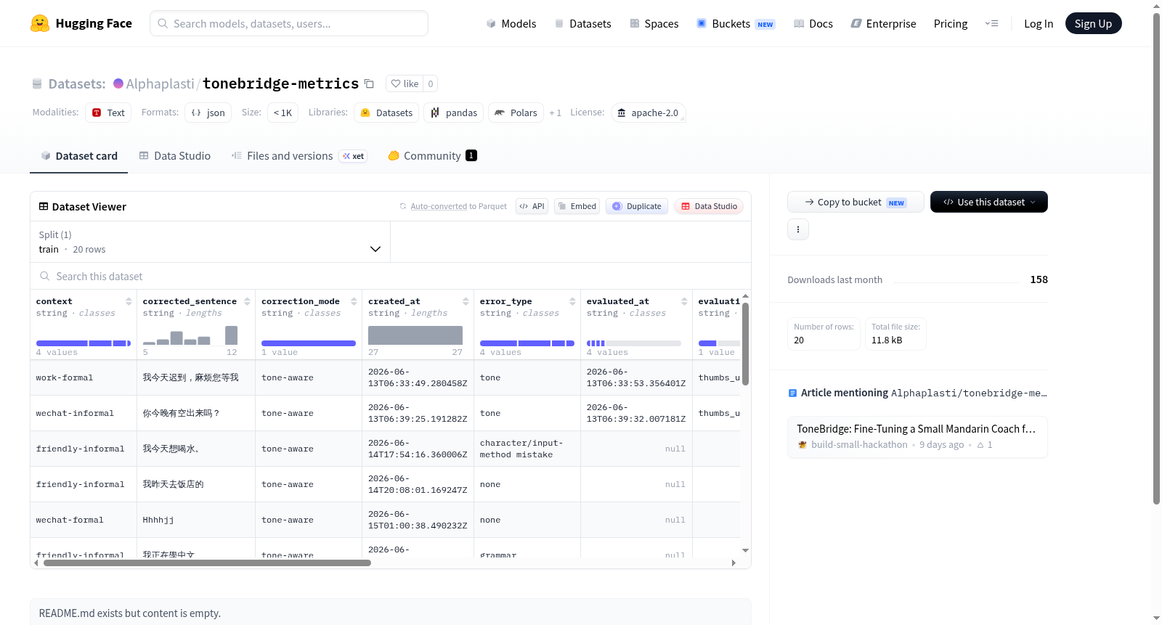Focus the Search this dataset field
The image size is (1162, 625).
[391, 276]
